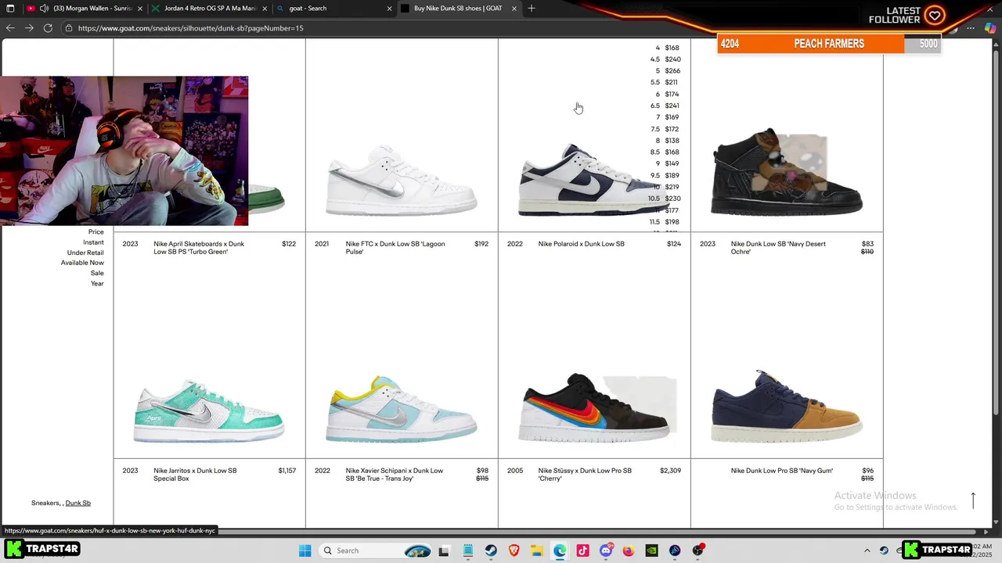
Task: Launch Notepad from the taskbar
Action: 468,550
